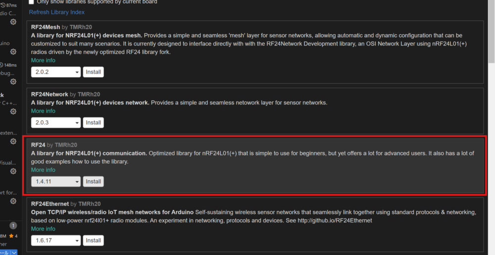Open the RF24Mesh version dropdown showing 2.0.2
Image resolution: width=495 pixels, height=255 pixels.
coord(55,72)
